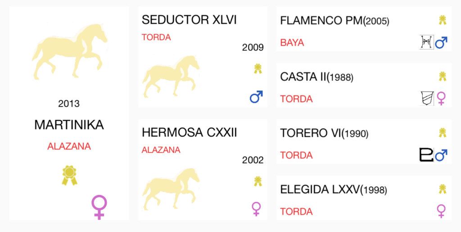The height and width of the screenshot is (232, 461).
Task: Click the female symbol on HERMOSA CXXII card
Action: (x=256, y=209)
